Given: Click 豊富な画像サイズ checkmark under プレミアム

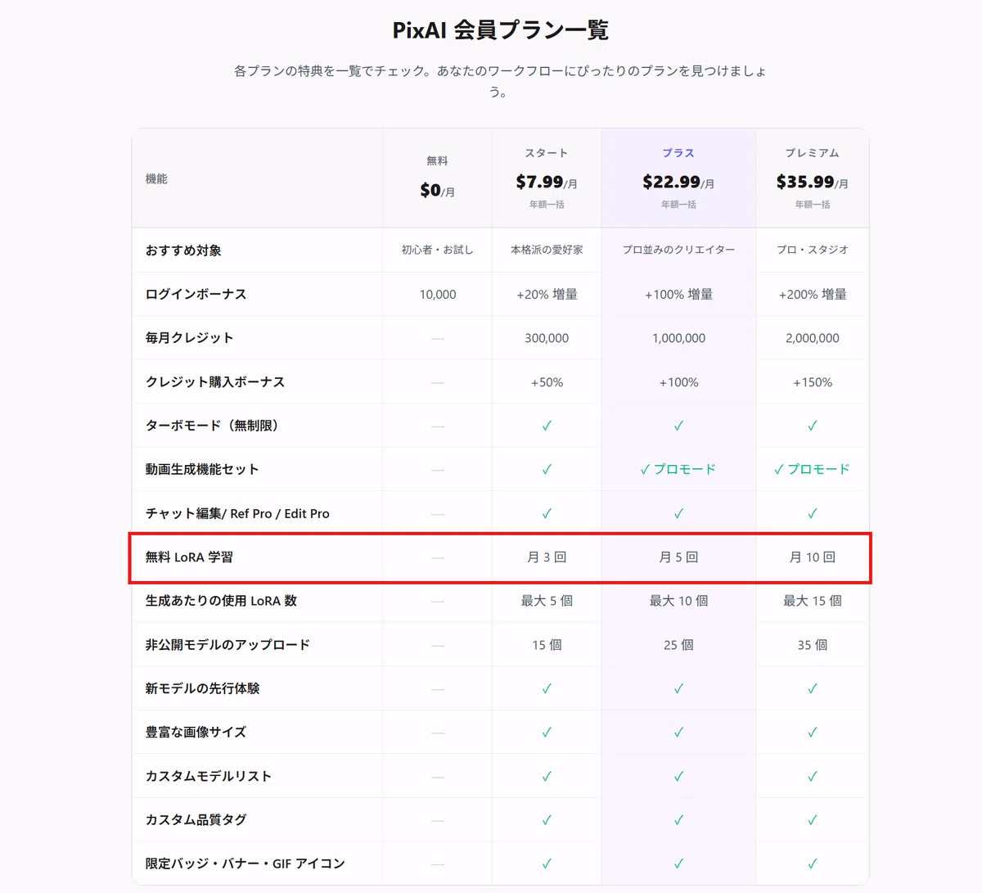Looking at the screenshot, I should point(813,733).
